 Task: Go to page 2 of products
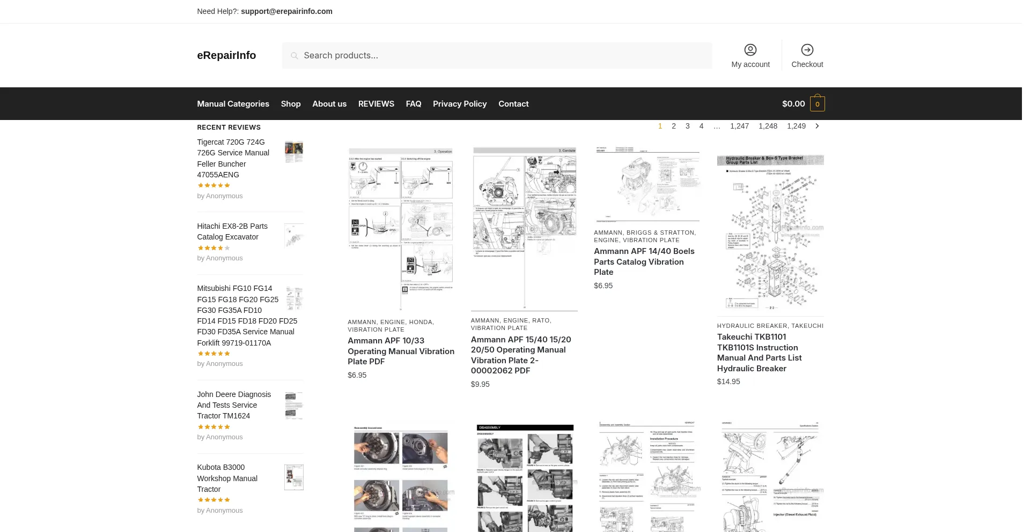tap(674, 126)
